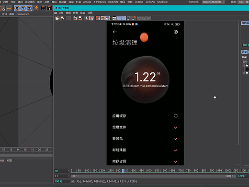Screen dimensions: 249x187
Task: Click the Picture Viewer toolbar icon with two red squares
Action: pyautogui.click(x=114, y=18)
